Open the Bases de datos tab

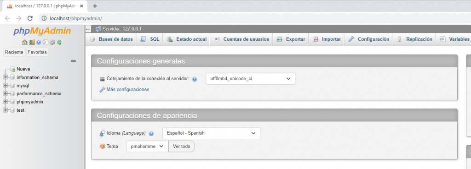point(111,39)
